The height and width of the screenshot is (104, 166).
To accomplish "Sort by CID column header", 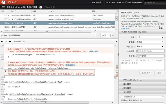I will (5, 11).
